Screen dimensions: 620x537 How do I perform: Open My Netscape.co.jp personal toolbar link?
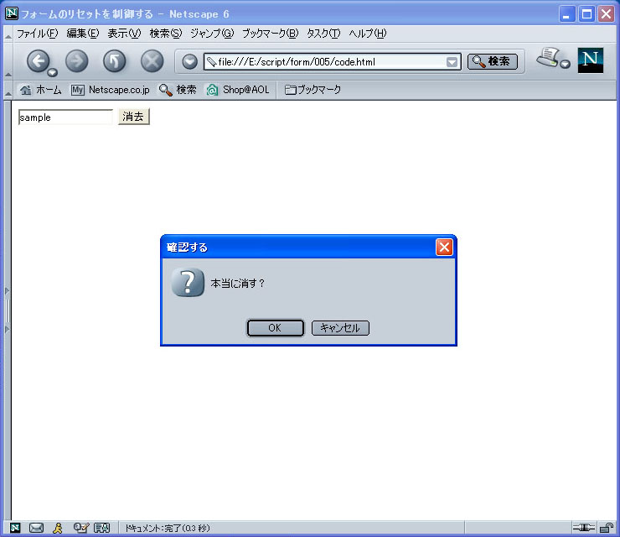coord(111,90)
